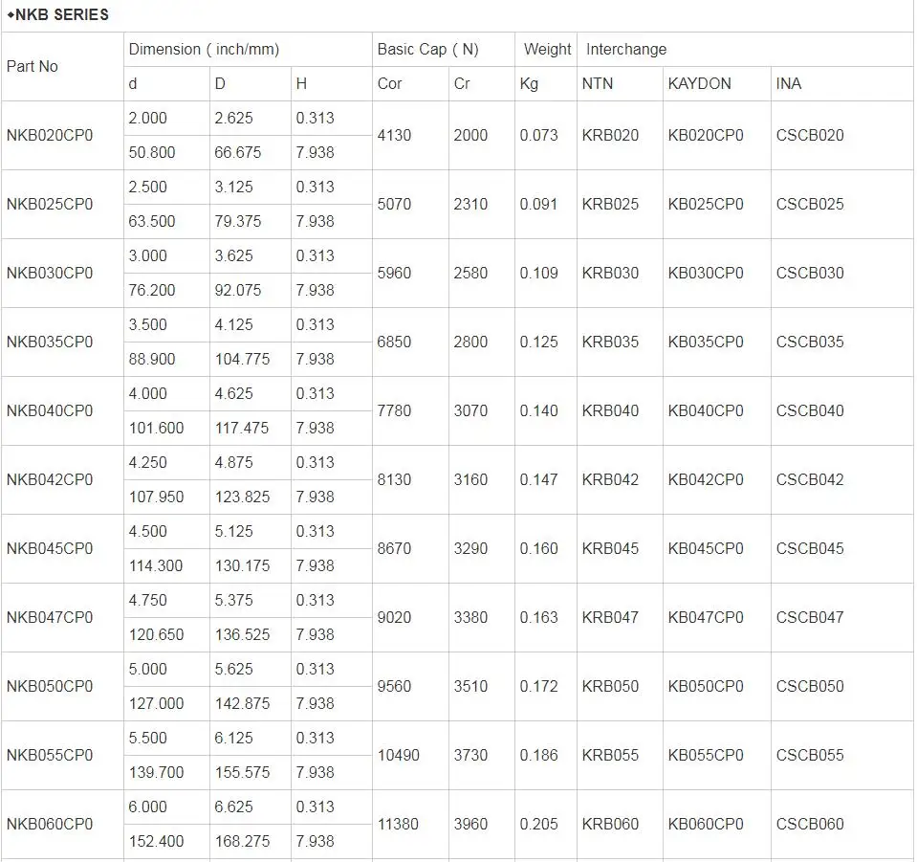Click the NTN subheader
This screenshot has height=862, width=917.
click(598, 83)
